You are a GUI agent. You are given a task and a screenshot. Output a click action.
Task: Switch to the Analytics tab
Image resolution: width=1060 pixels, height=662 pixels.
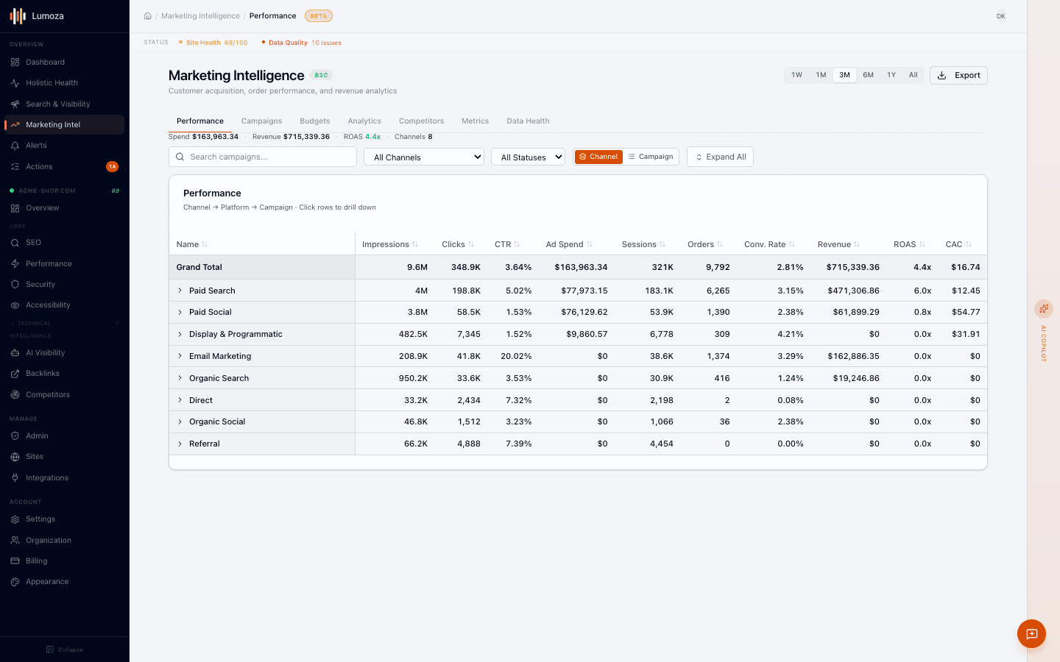click(364, 121)
